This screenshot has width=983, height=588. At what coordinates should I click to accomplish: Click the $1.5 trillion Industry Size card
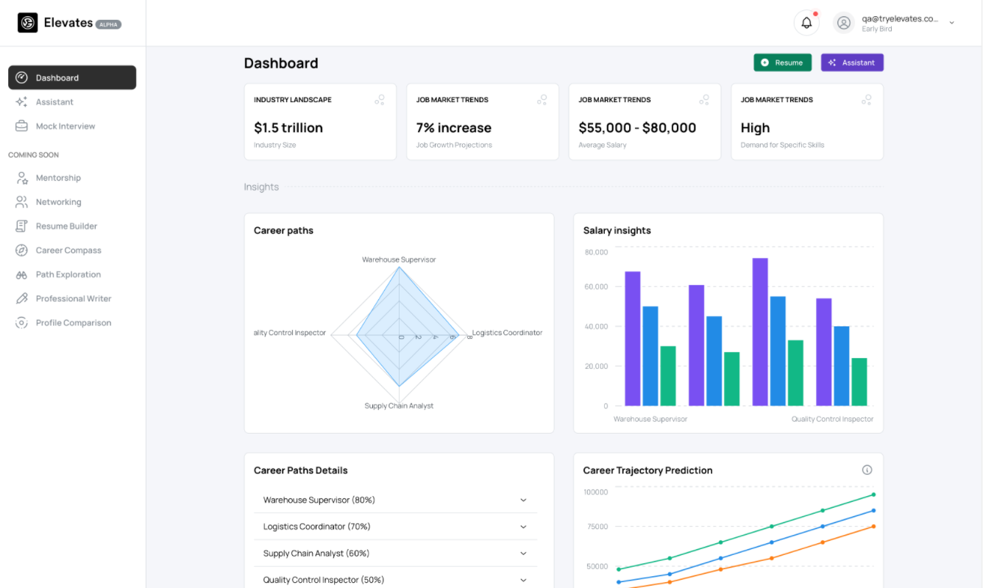pyautogui.click(x=320, y=122)
